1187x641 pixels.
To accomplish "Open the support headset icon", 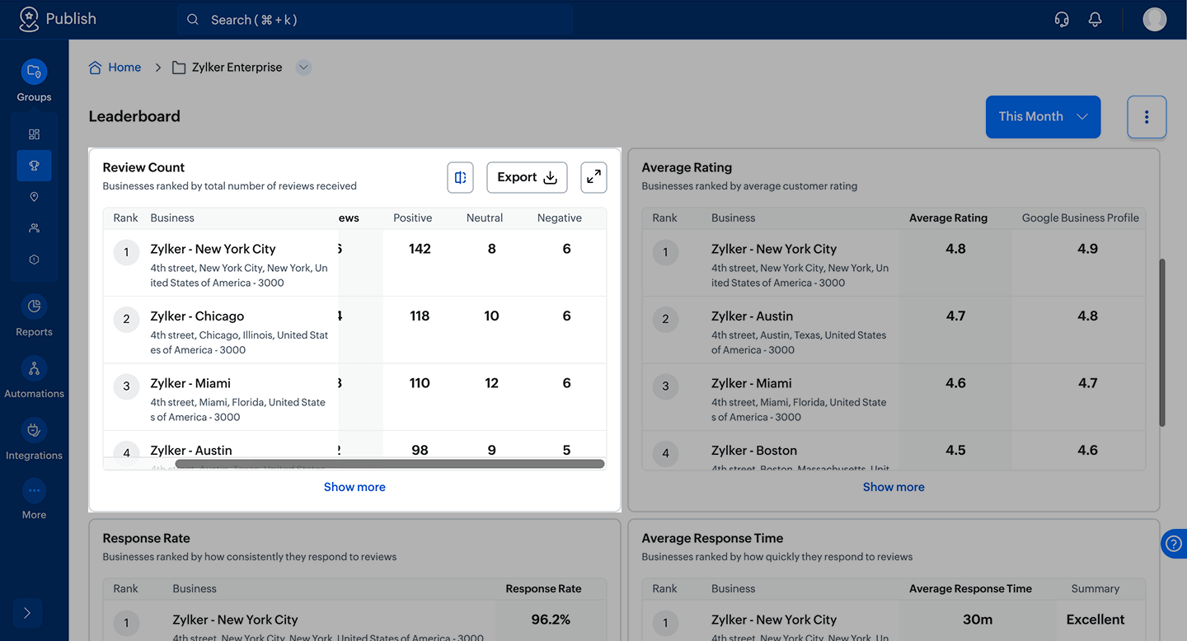I will [x=1062, y=20].
